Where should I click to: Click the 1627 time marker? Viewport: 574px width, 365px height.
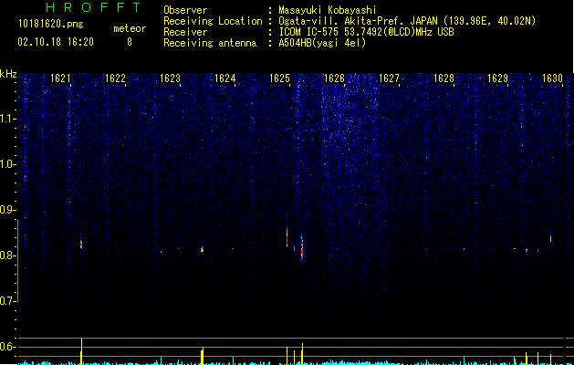(x=389, y=78)
